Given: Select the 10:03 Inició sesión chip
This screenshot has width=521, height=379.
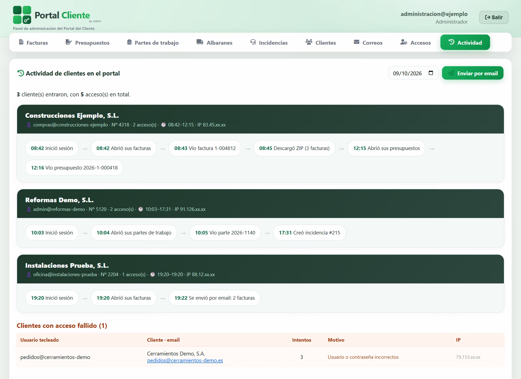Looking at the screenshot, I should (52, 233).
